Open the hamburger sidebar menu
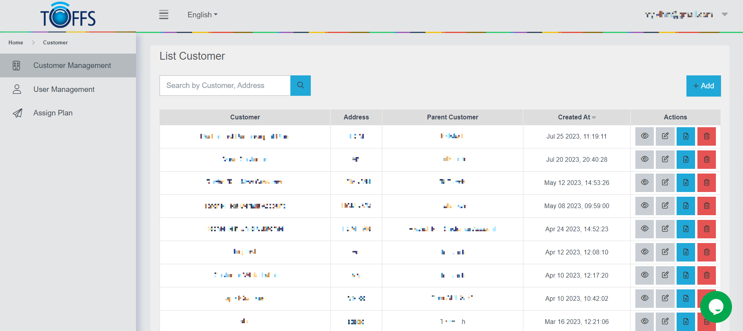 pos(163,15)
